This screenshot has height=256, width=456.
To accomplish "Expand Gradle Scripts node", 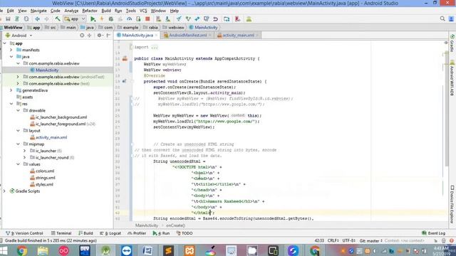I will (x=4, y=191).
